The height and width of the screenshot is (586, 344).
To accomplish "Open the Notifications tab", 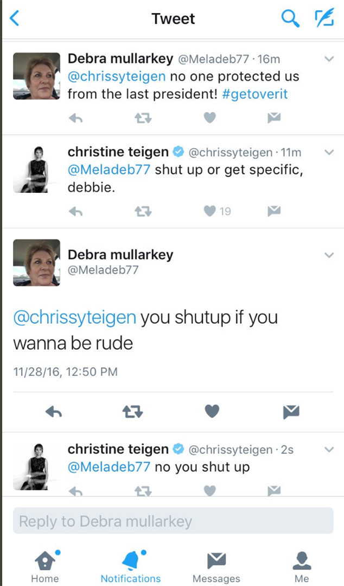I will [130, 560].
